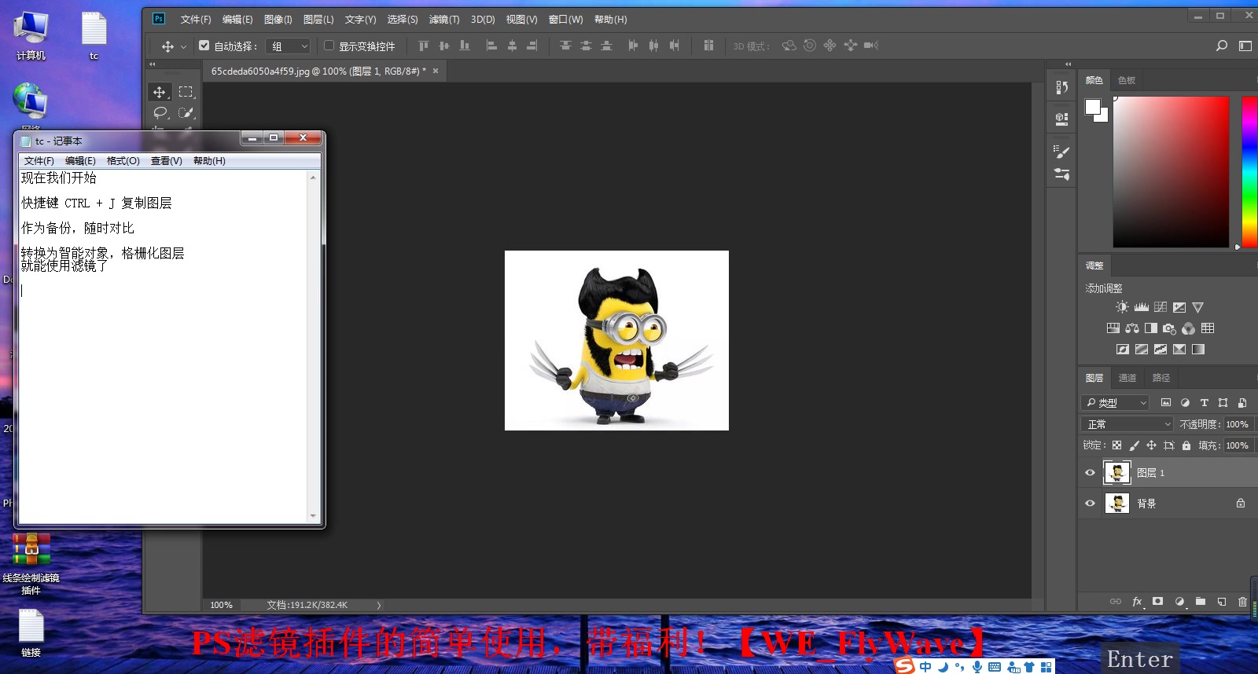The height and width of the screenshot is (674, 1258).
Task: Click the add layer mask icon
Action: point(1157,602)
